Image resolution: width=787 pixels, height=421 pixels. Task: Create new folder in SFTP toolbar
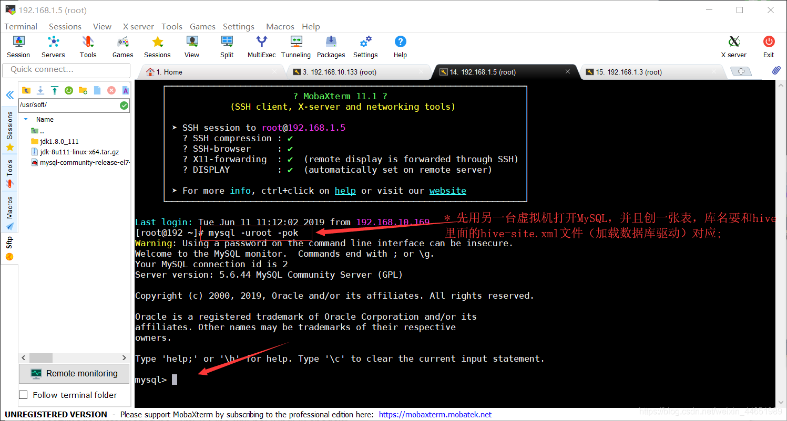click(x=83, y=90)
